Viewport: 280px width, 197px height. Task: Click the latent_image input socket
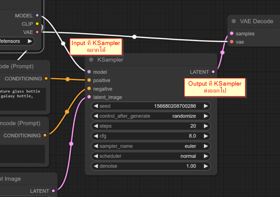pyautogui.click(x=89, y=97)
